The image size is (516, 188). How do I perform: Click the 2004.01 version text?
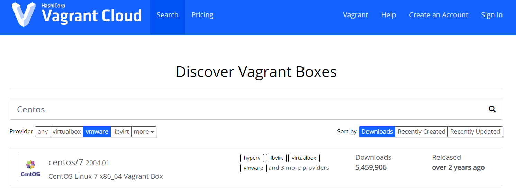click(x=97, y=163)
